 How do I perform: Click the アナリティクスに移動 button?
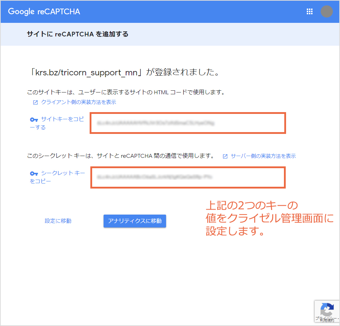pos(135,221)
